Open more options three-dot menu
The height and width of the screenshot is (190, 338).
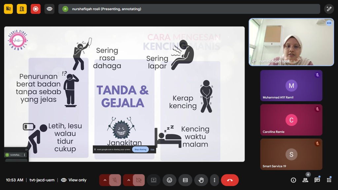[215, 180]
